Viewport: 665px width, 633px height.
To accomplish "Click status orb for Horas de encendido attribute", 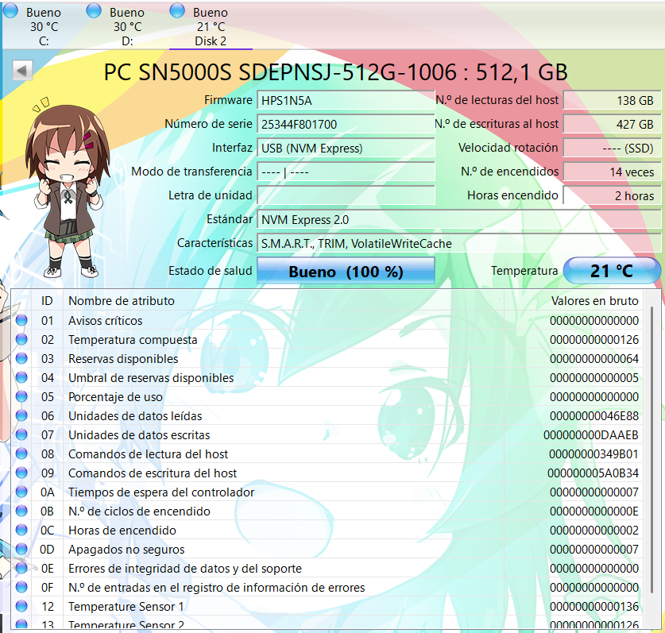I will coord(21,530).
